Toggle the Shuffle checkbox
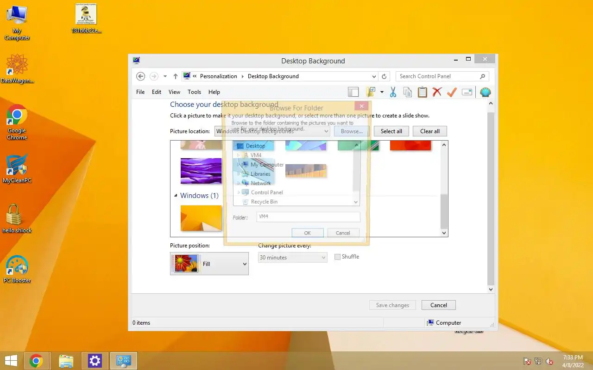 pos(337,257)
